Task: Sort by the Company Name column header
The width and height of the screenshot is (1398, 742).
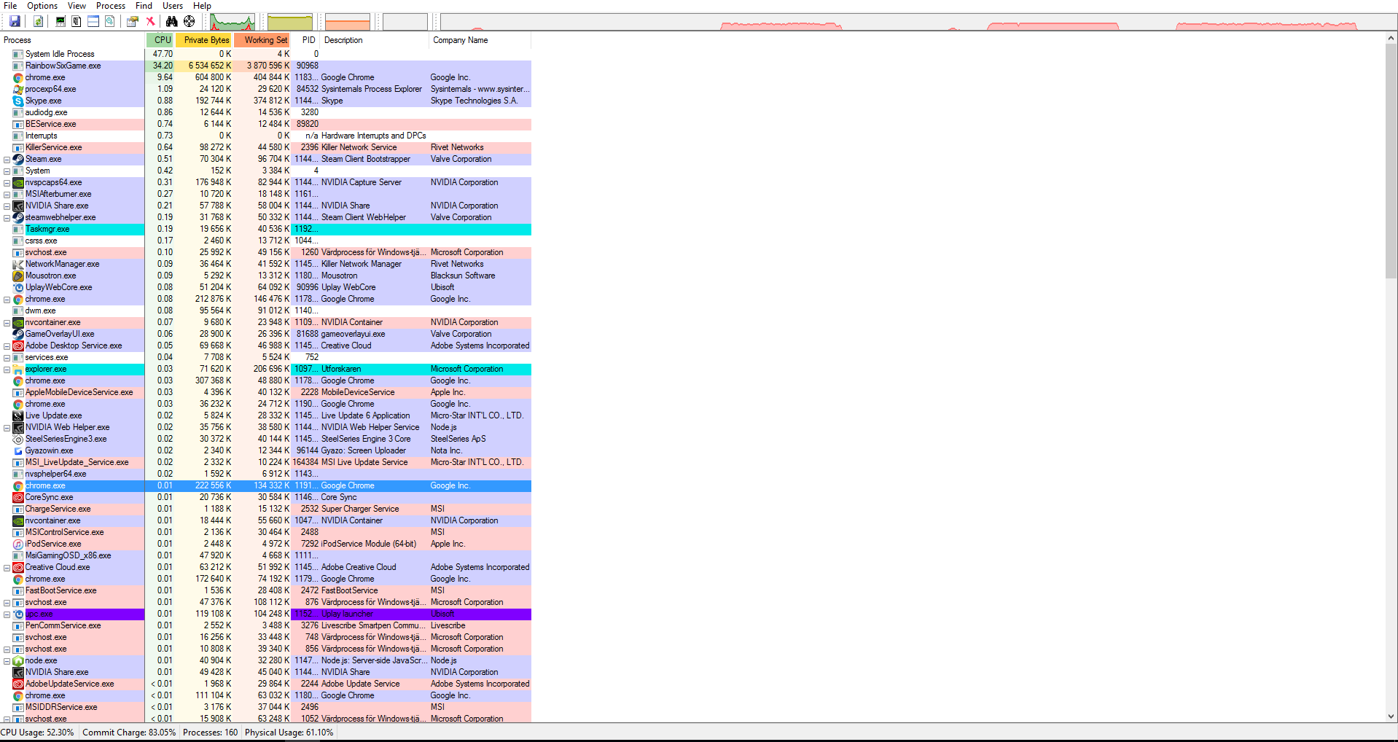Action: pos(480,40)
